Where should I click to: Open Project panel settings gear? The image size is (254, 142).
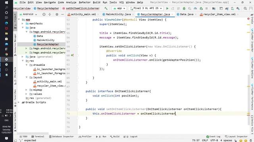coord(57,14)
